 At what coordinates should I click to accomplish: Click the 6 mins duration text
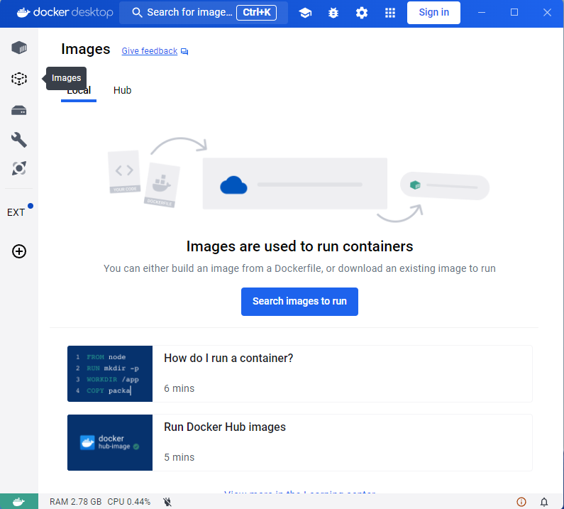(179, 388)
